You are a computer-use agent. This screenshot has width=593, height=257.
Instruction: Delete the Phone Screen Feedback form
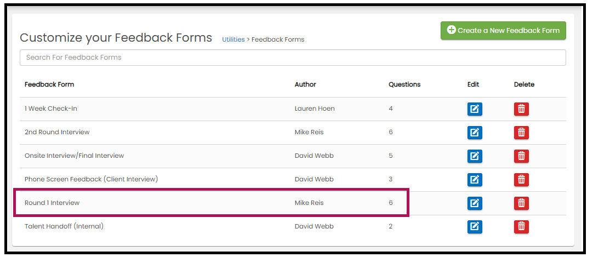pyautogui.click(x=521, y=180)
